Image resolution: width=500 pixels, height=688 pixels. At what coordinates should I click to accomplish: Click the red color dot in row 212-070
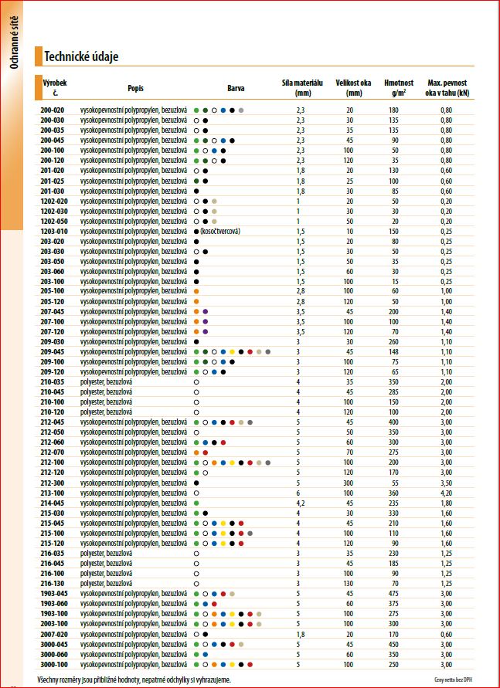point(206,452)
